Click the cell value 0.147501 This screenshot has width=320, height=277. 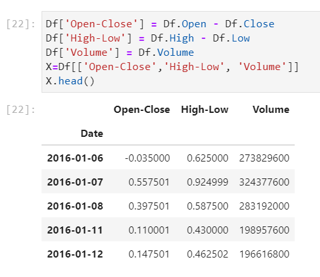[x=149, y=254]
